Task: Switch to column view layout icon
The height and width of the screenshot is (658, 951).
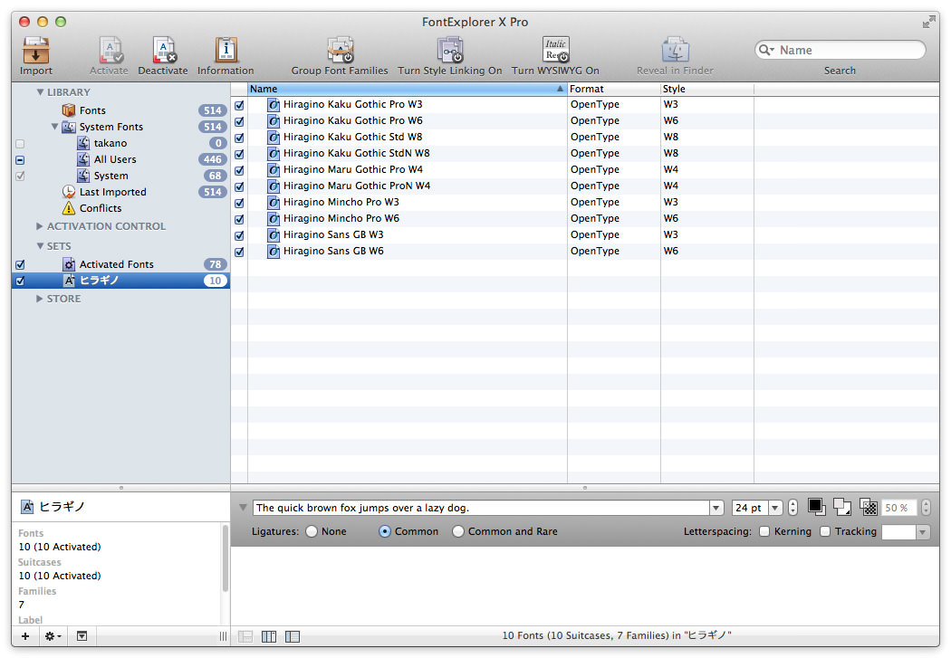Action: pyautogui.click(x=269, y=636)
